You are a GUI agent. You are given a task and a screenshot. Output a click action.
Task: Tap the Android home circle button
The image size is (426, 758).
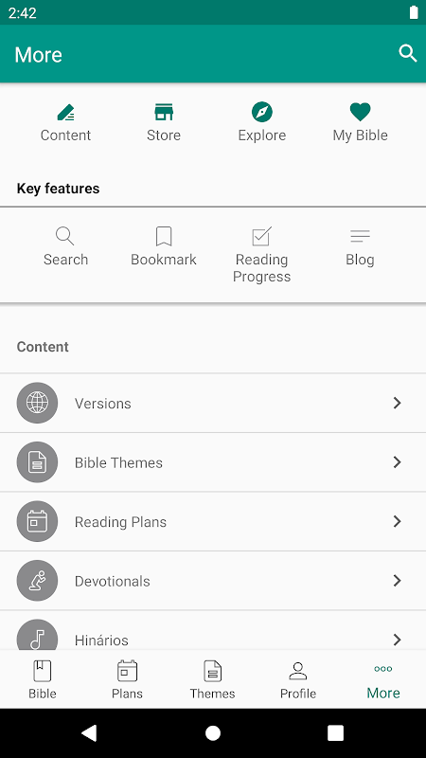coord(213,732)
